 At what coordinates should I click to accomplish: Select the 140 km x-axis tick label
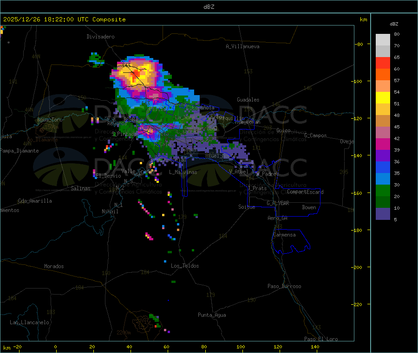315,347
